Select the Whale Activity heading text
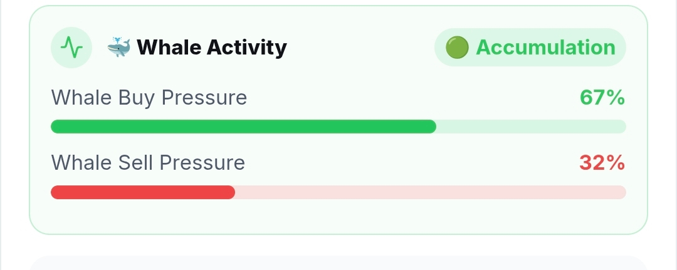 coord(212,48)
